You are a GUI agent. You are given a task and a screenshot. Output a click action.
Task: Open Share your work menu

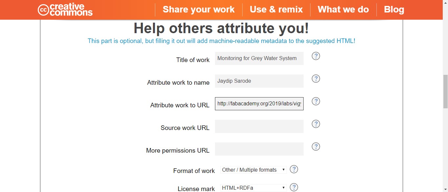pyautogui.click(x=199, y=10)
